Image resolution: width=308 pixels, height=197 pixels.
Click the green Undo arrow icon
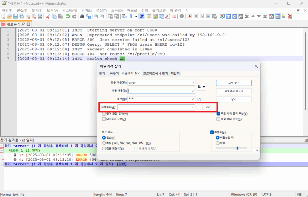coord(68,16)
